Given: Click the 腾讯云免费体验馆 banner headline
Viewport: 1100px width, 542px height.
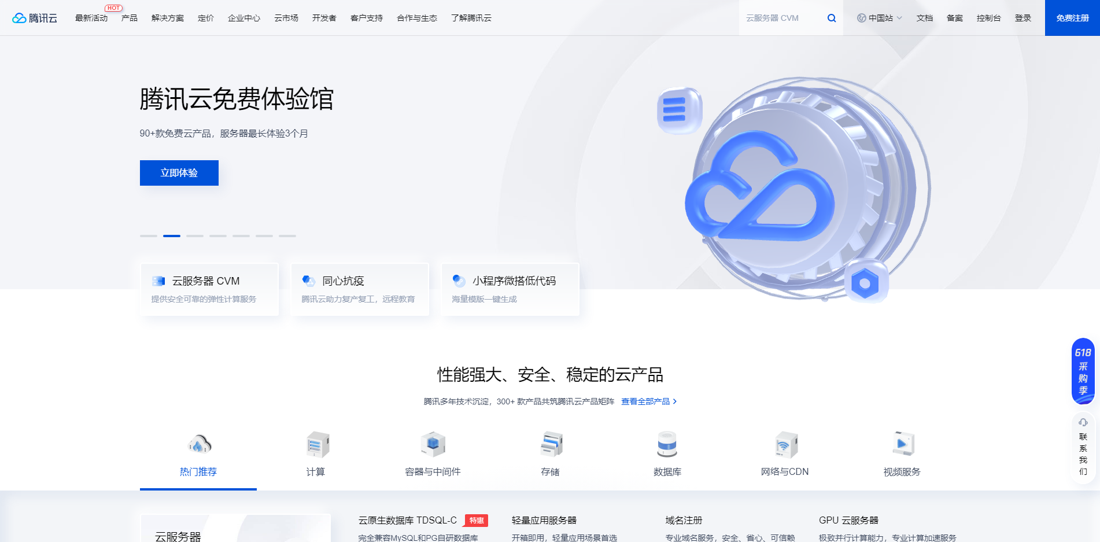Looking at the screenshot, I should (x=237, y=99).
